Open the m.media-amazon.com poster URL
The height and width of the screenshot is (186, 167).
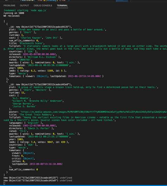93,112
